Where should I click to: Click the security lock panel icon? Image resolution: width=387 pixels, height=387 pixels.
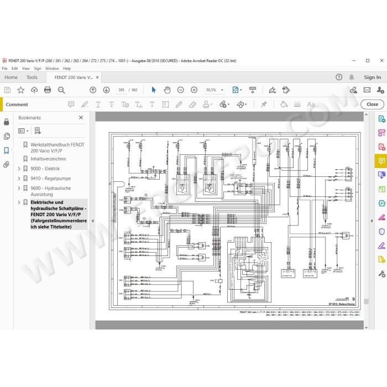pyautogui.click(x=7, y=122)
